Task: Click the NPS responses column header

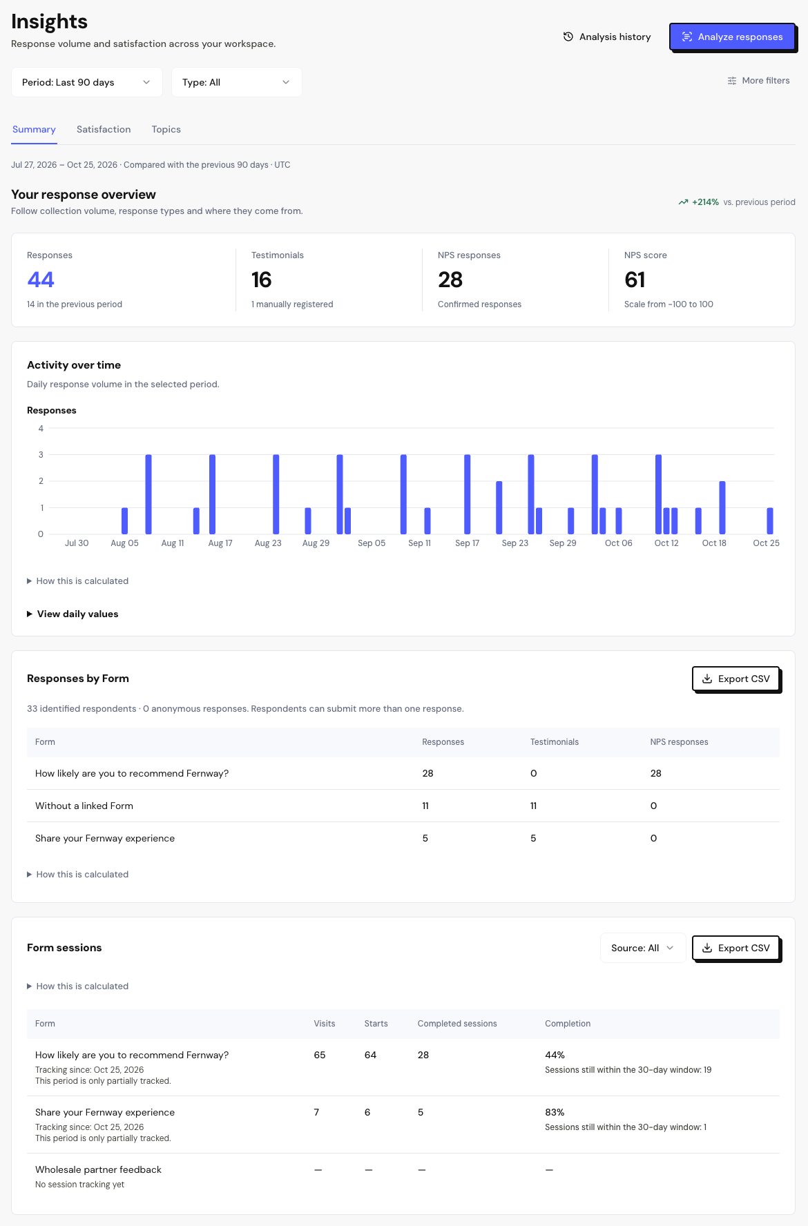Action: tap(679, 742)
